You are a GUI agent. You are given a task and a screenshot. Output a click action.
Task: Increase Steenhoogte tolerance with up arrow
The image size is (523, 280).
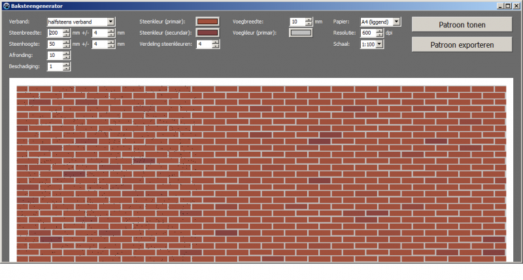pos(111,42)
